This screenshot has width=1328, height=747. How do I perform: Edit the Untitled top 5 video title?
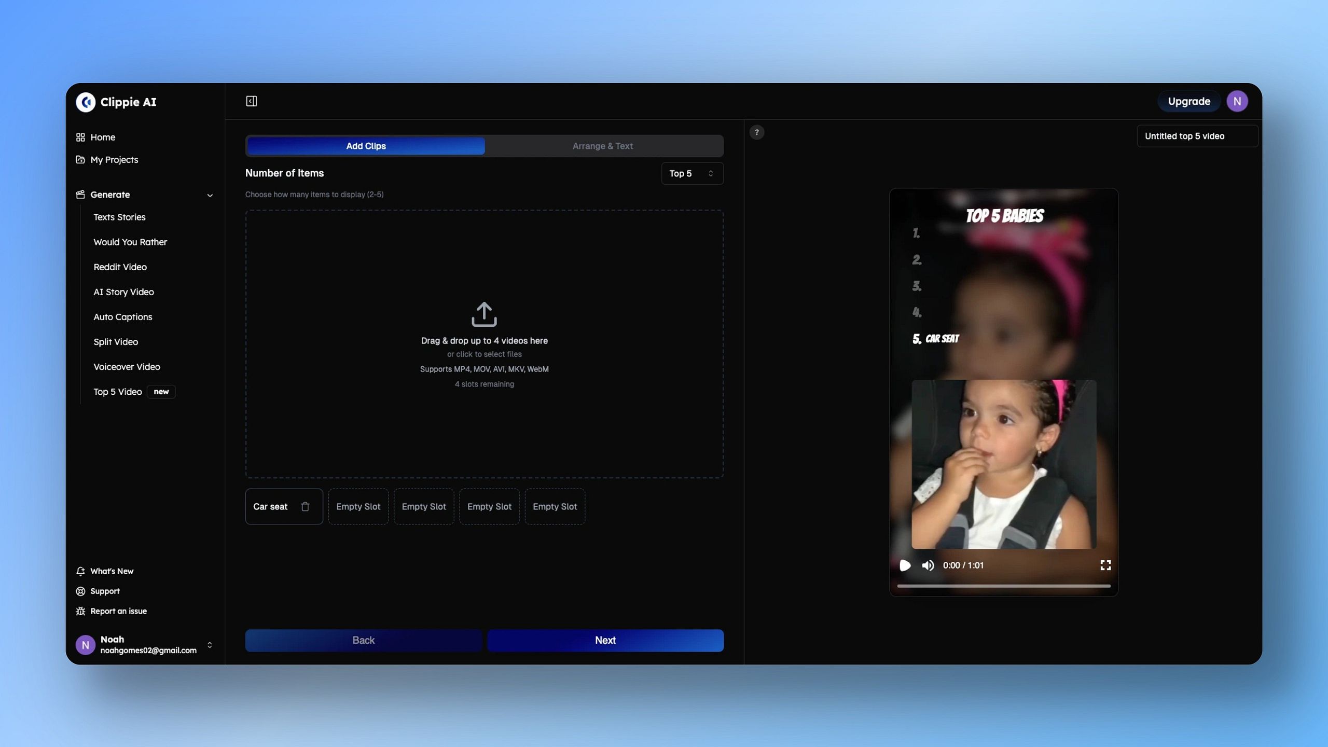(1197, 136)
